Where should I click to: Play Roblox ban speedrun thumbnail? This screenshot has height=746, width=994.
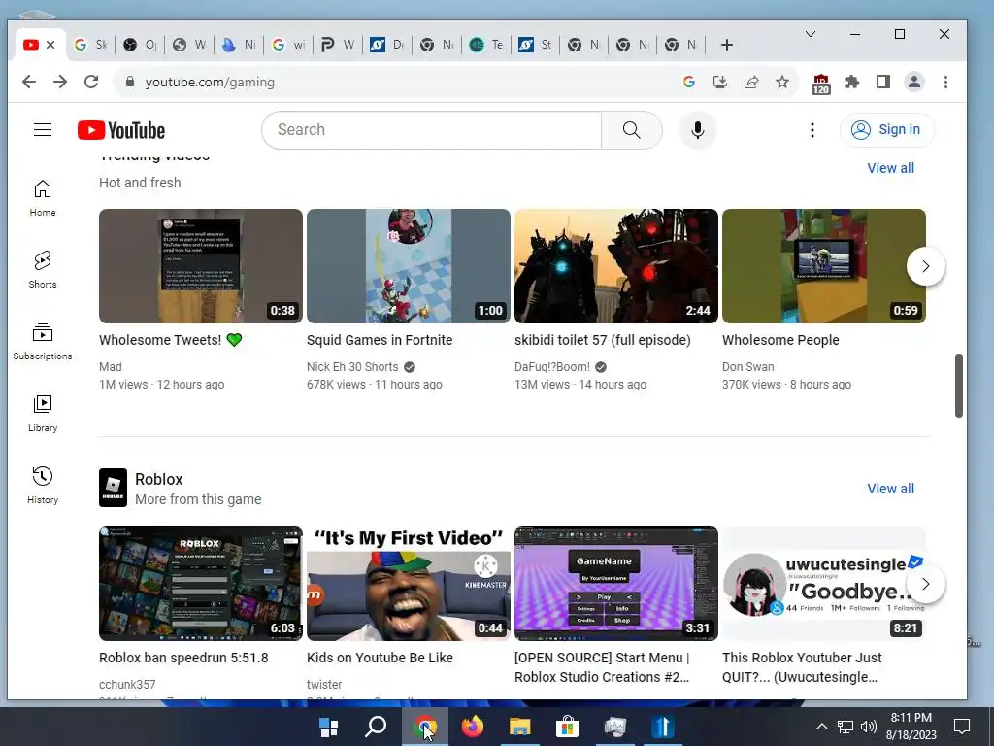point(200,584)
